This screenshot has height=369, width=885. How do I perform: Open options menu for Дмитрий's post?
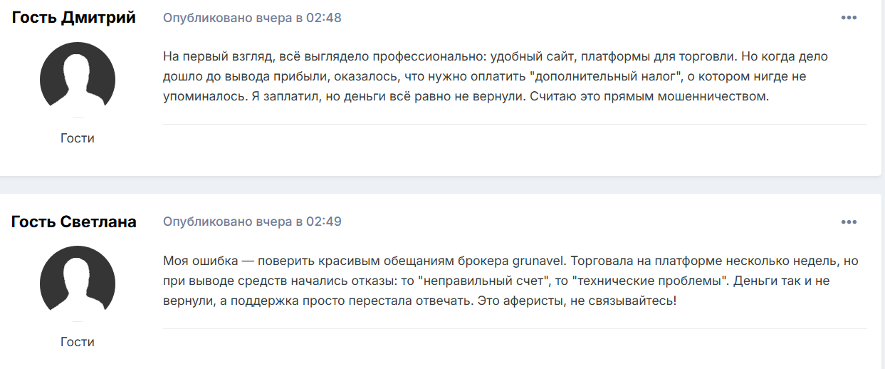point(849,18)
